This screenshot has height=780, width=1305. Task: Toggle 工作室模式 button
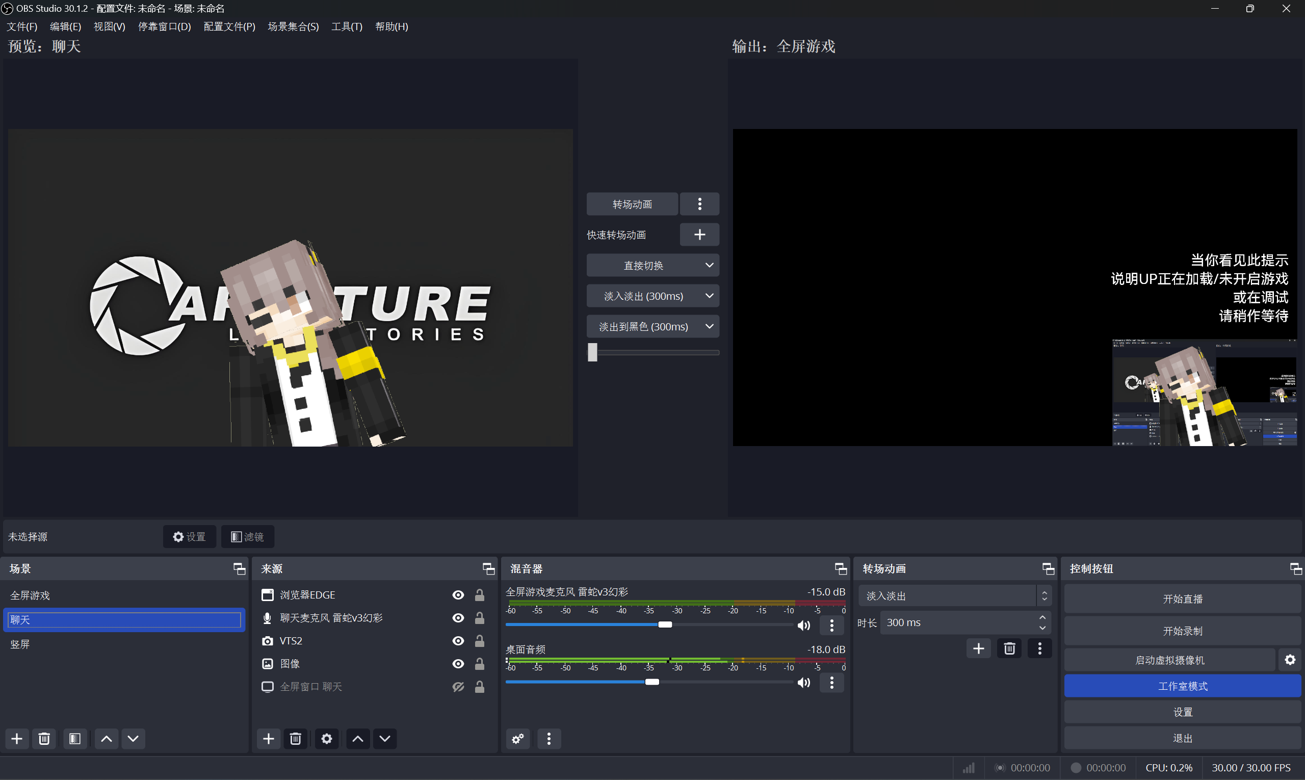(1183, 686)
